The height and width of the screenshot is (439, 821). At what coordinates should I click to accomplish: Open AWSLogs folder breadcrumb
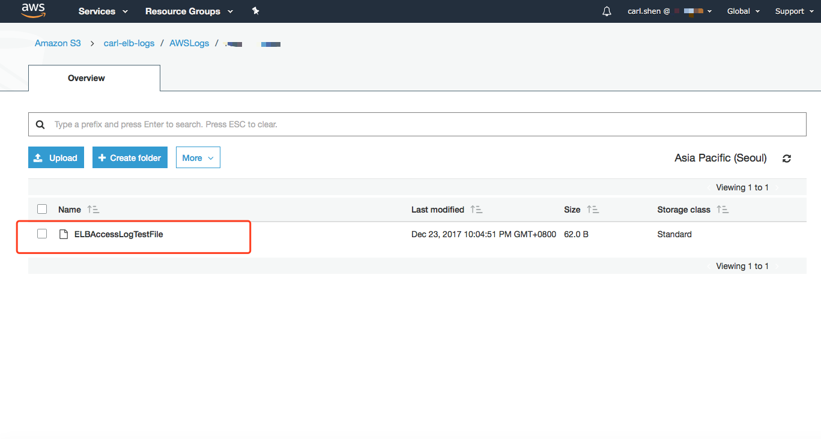tap(189, 43)
